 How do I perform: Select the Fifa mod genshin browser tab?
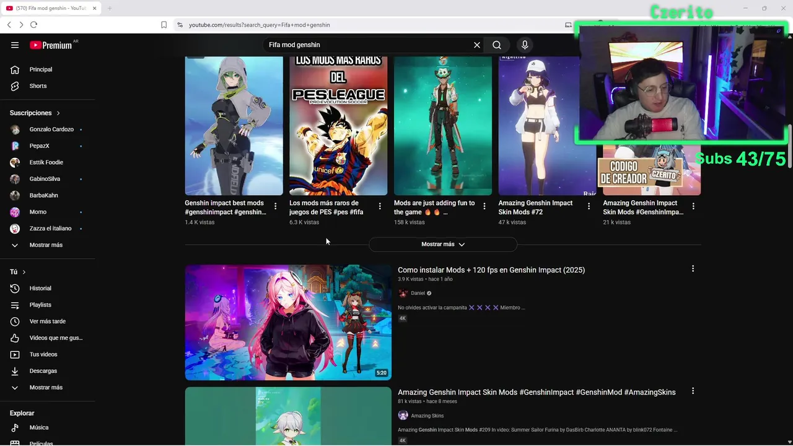pos(51,8)
